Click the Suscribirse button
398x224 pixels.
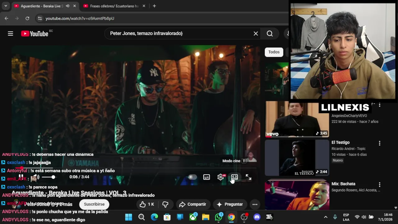point(94,204)
